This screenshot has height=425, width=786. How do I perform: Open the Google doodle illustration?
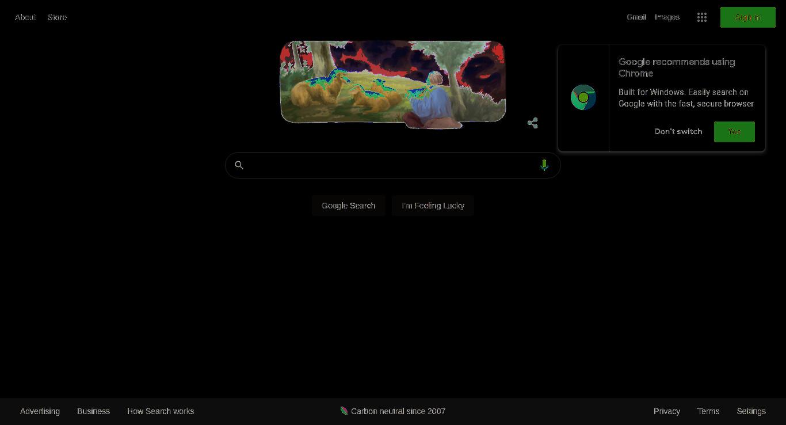click(392, 84)
